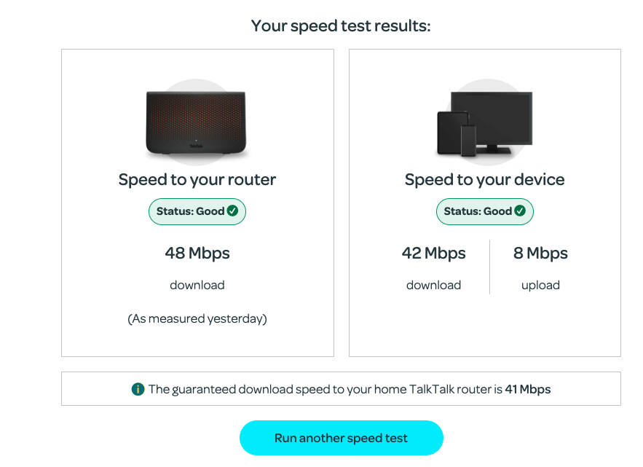Toggle the Status: Good badge under device
The image size is (643, 467).
[484, 211]
